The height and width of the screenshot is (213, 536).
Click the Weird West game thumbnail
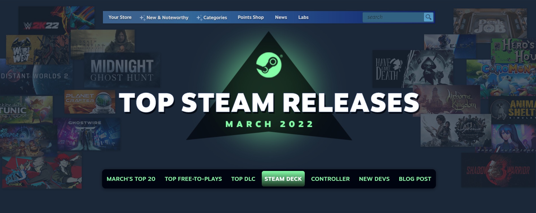(37, 50)
